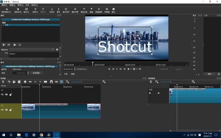Open the Filters funnel icon
The height and width of the screenshot is (138, 221).
[x=91, y=9]
